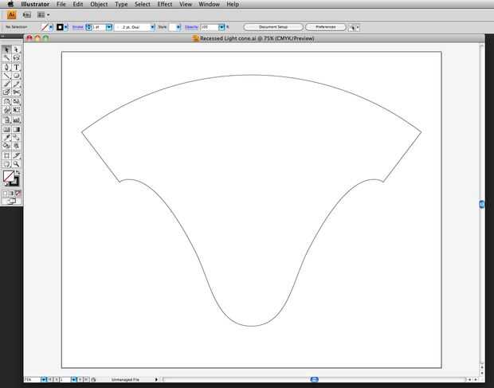This screenshot has width=494, height=388.
Task: Select the Type tool
Action: 17,67
